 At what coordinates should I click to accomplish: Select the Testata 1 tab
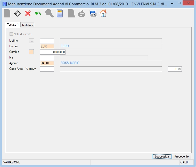13,25
